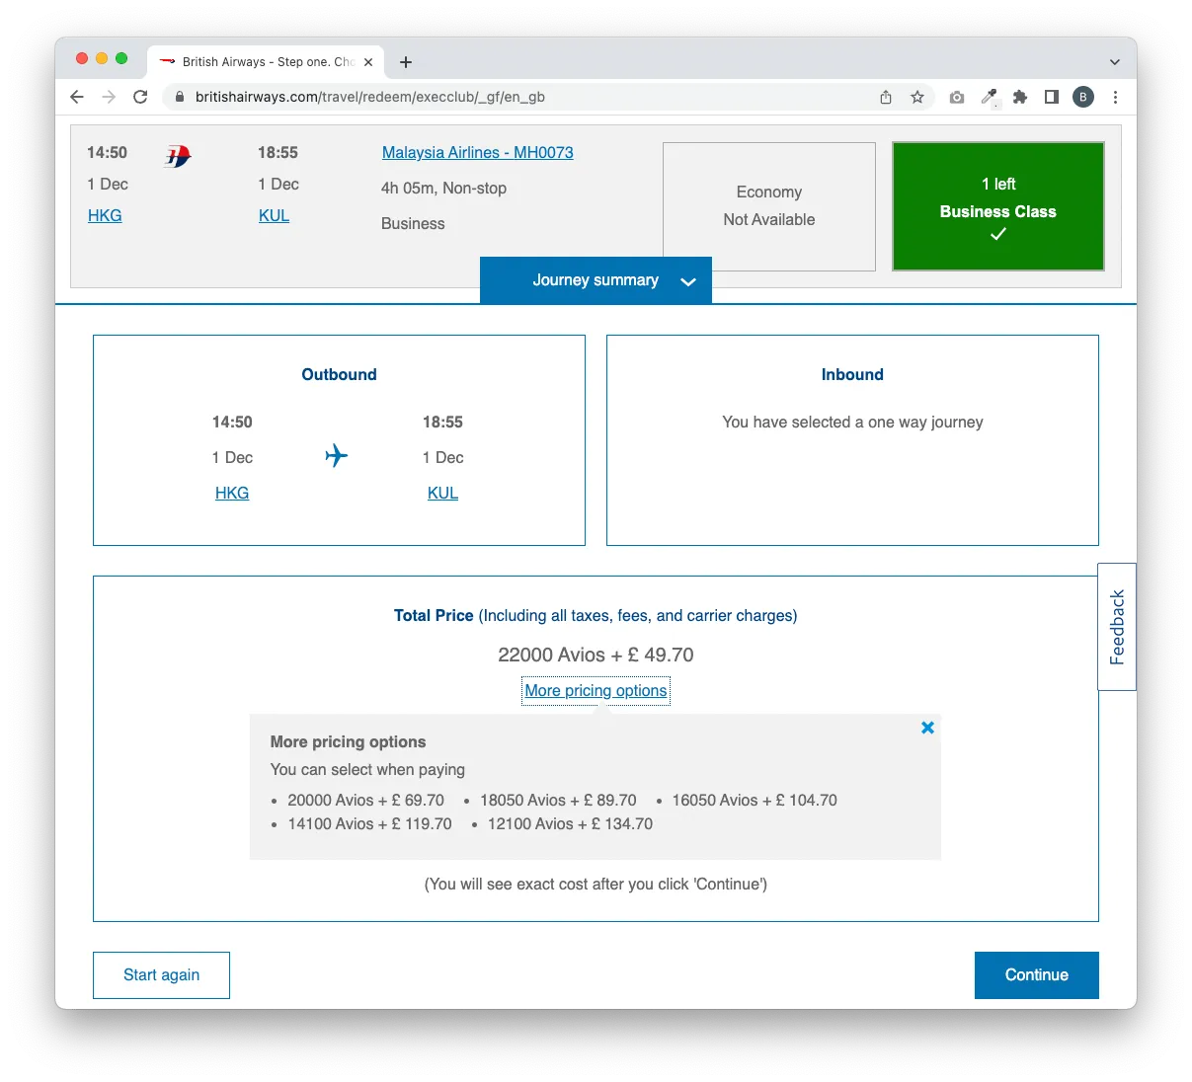Screen dimensions: 1192x1082
Task: Click the eyedropper extension icon
Action: pos(989,97)
